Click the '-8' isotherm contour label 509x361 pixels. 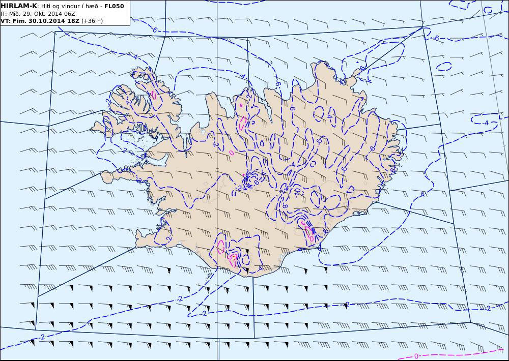pyautogui.click(x=285, y=205)
